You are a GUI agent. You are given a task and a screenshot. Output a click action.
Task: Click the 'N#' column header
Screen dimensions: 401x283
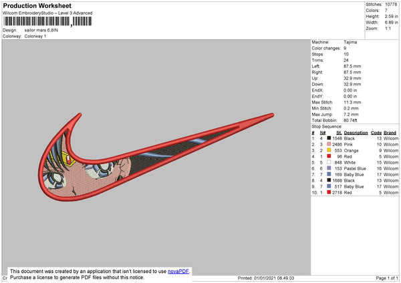point(323,133)
